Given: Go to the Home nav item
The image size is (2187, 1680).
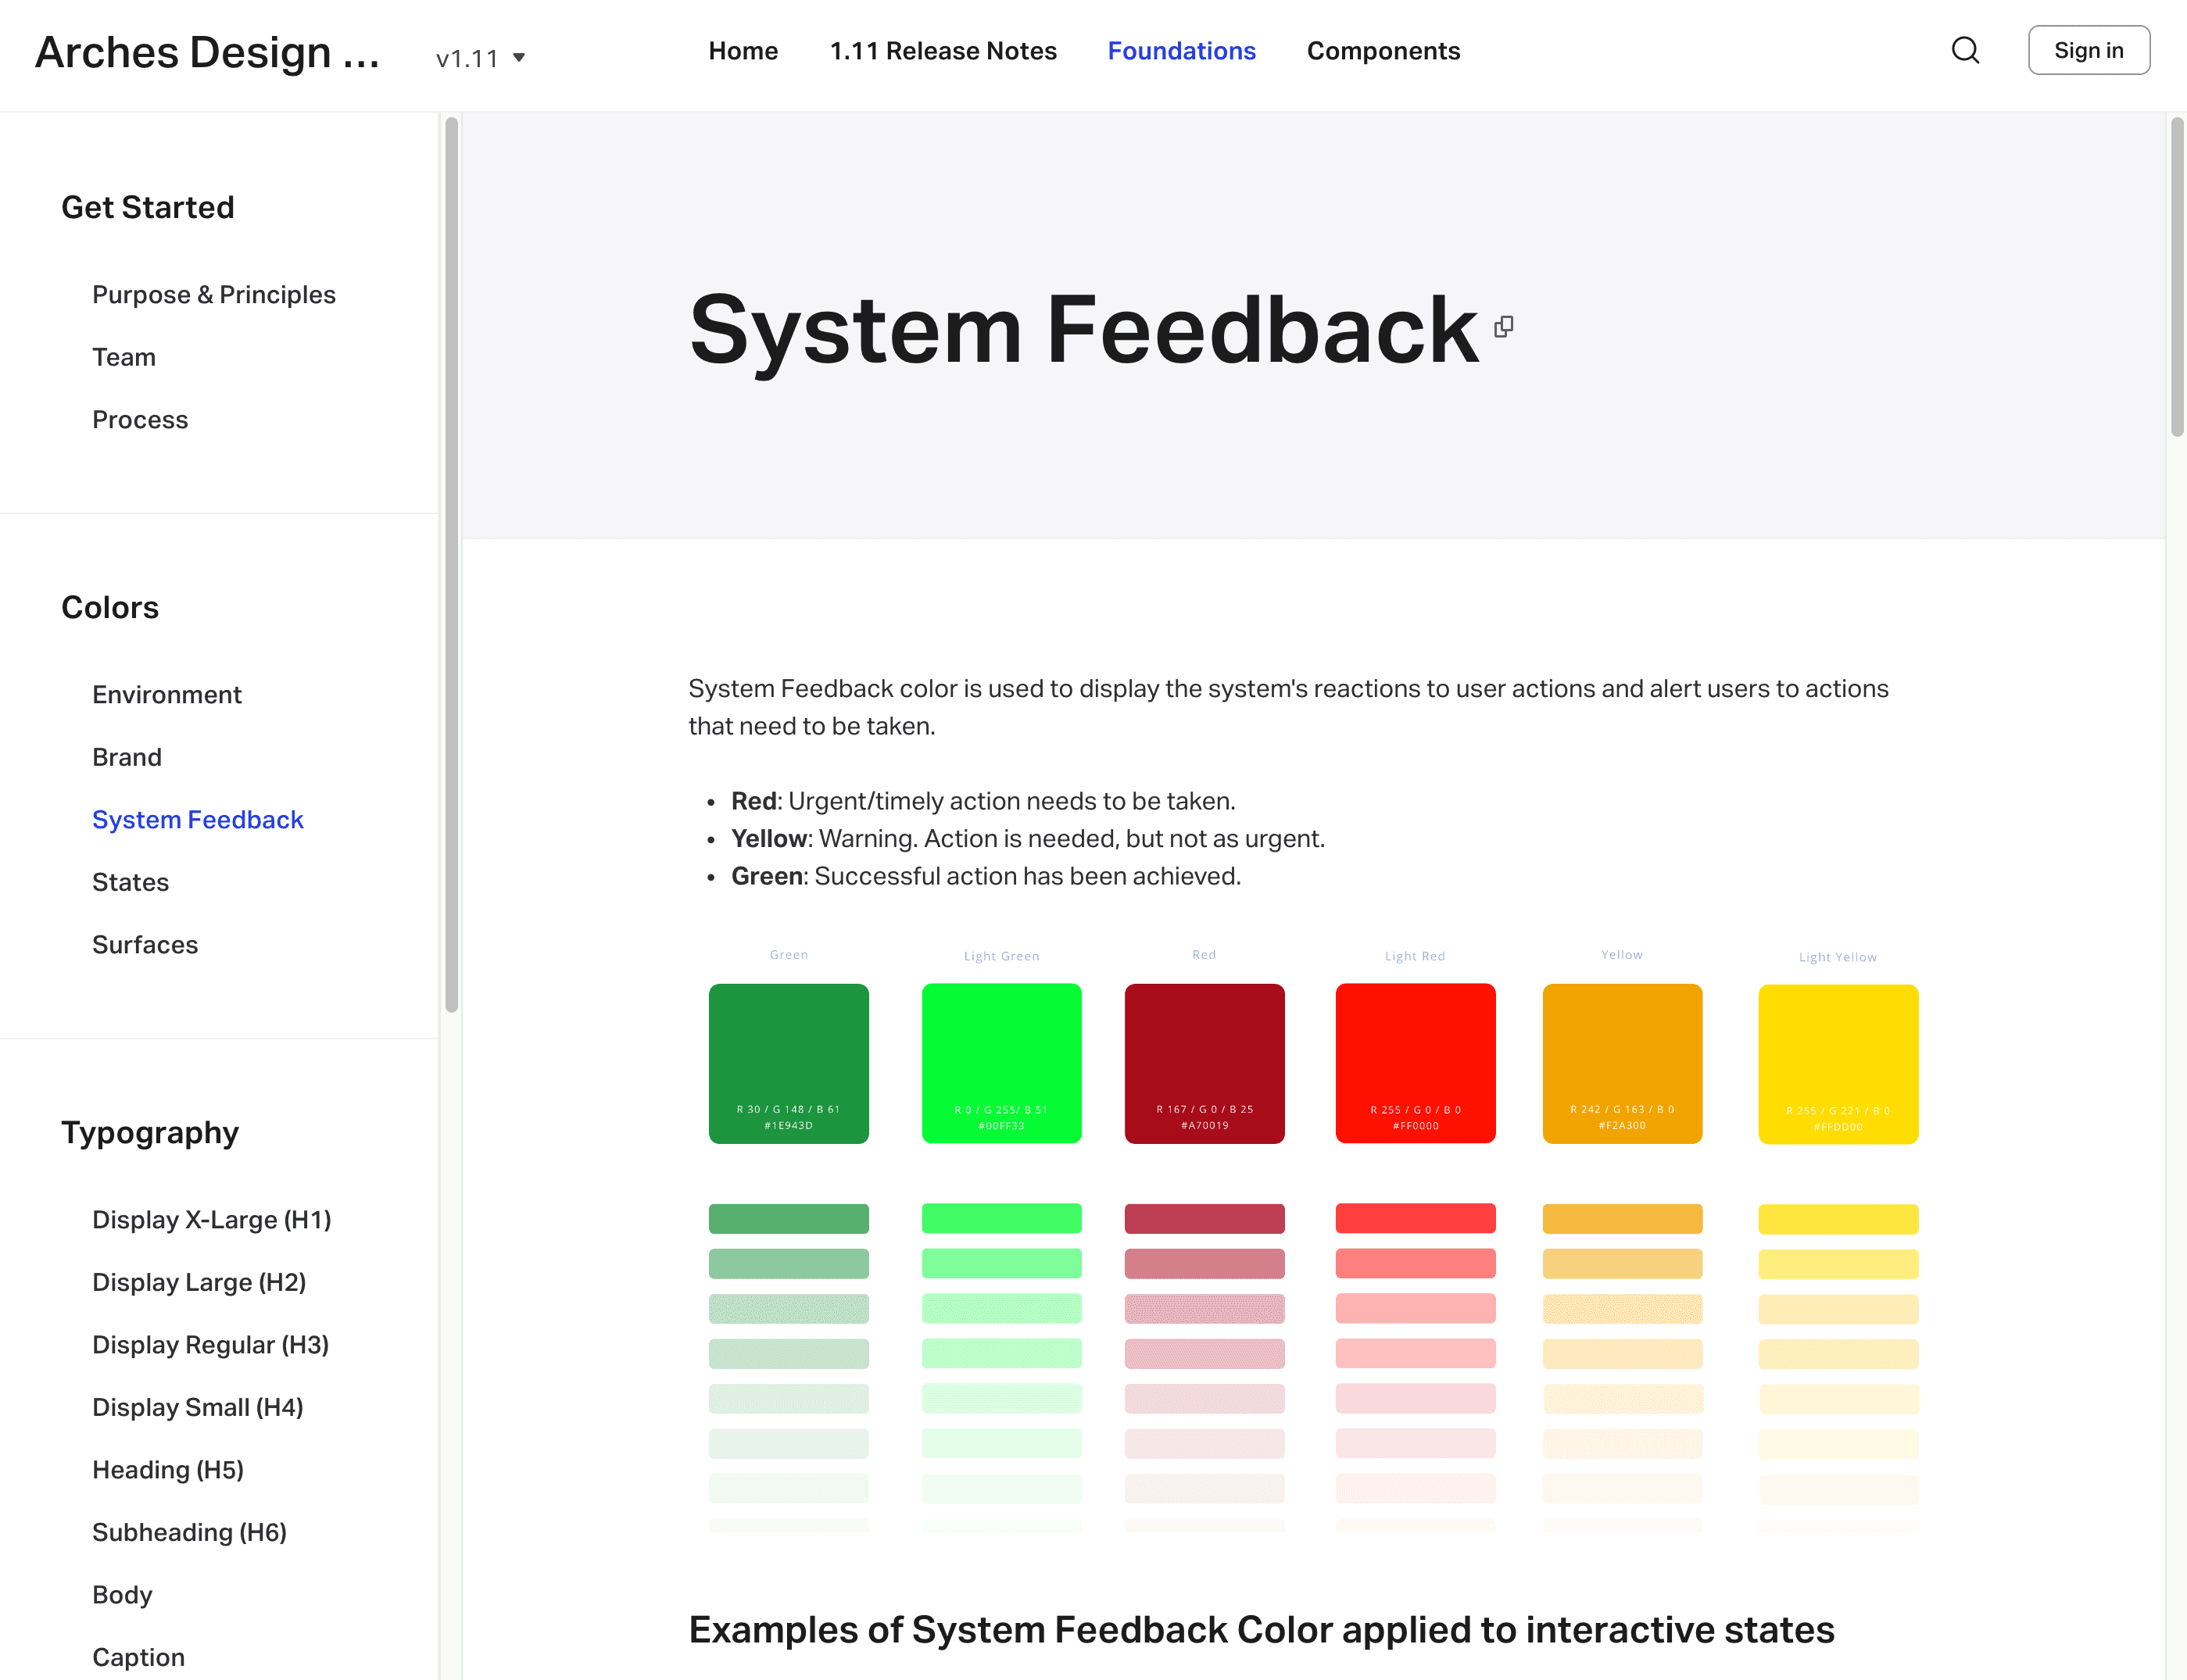Looking at the screenshot, I should [x=743, y=51].
